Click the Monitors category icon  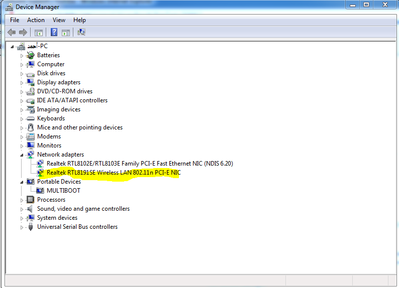tap(31, 146)
